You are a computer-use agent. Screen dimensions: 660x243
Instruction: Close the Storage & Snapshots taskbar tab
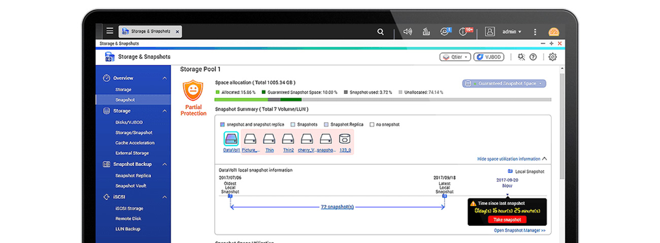point(177,31)
